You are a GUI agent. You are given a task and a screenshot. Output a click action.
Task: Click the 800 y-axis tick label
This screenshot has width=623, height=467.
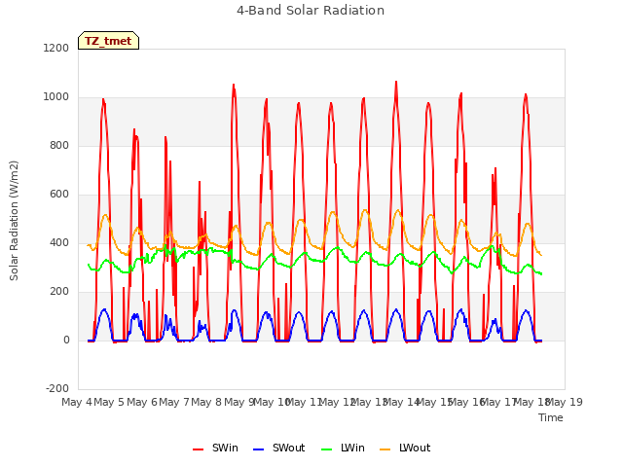[59, 145]
